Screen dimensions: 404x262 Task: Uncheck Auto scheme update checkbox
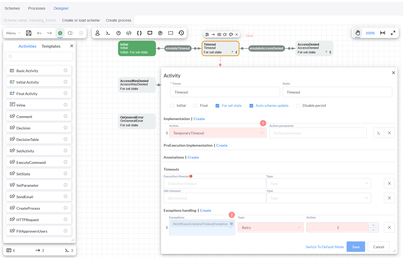coord(251,105)
